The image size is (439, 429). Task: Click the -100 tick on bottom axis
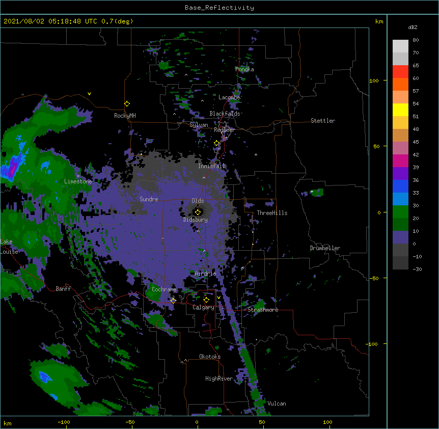64,422
